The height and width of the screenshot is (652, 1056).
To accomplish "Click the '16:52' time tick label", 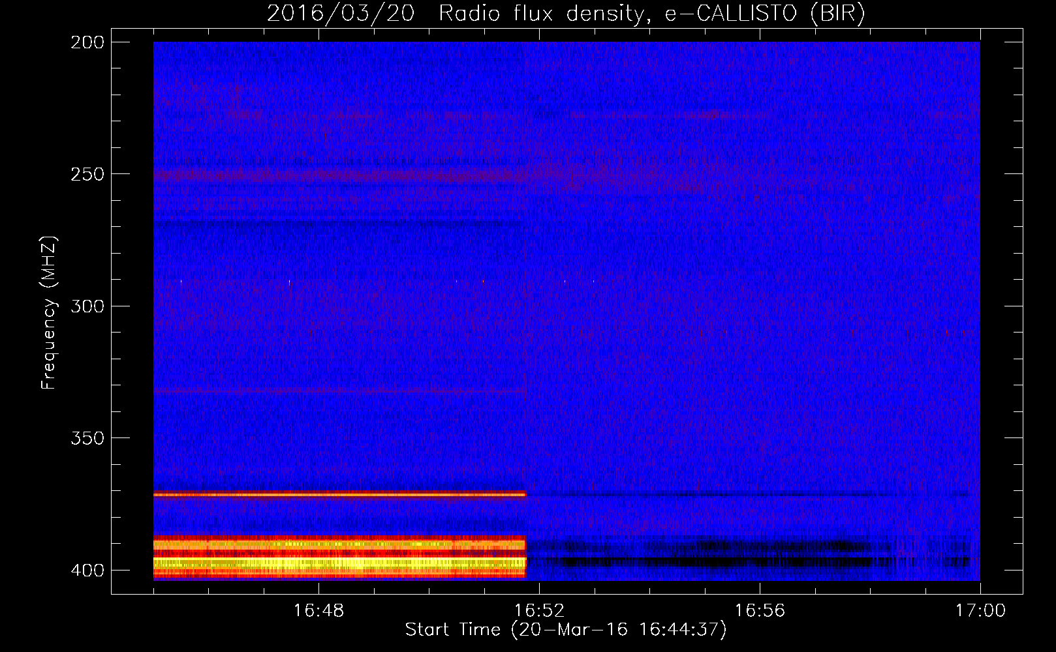I will (x=539, y=611).
